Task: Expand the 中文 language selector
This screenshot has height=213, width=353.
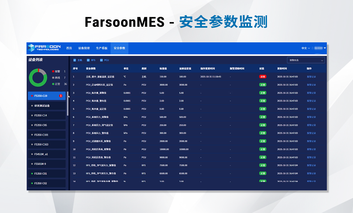Action: 305,48
